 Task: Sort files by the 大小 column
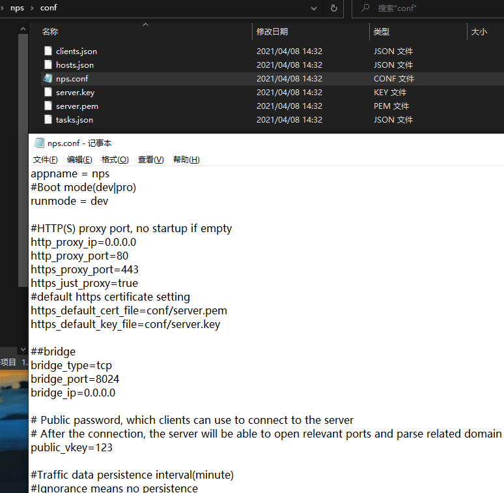[x=479, y=31]
